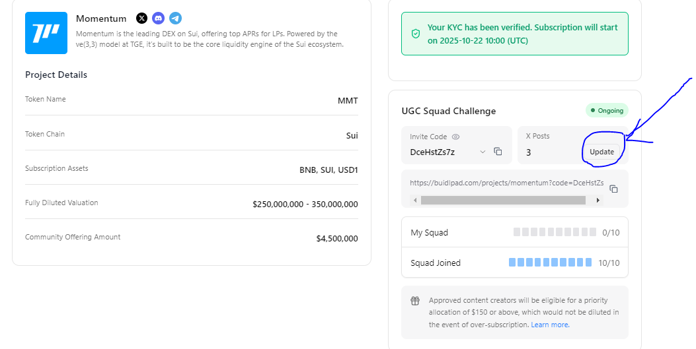Click the gift icon beside creator notice
696x349 pixels.
pos(415,301)
